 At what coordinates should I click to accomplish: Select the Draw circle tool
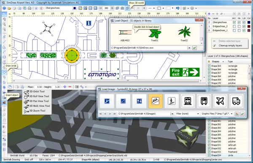4,72
